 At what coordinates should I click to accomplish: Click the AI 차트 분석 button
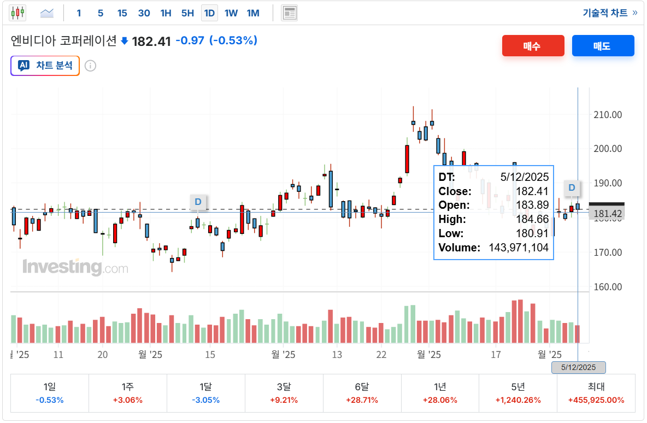point(45,66)
